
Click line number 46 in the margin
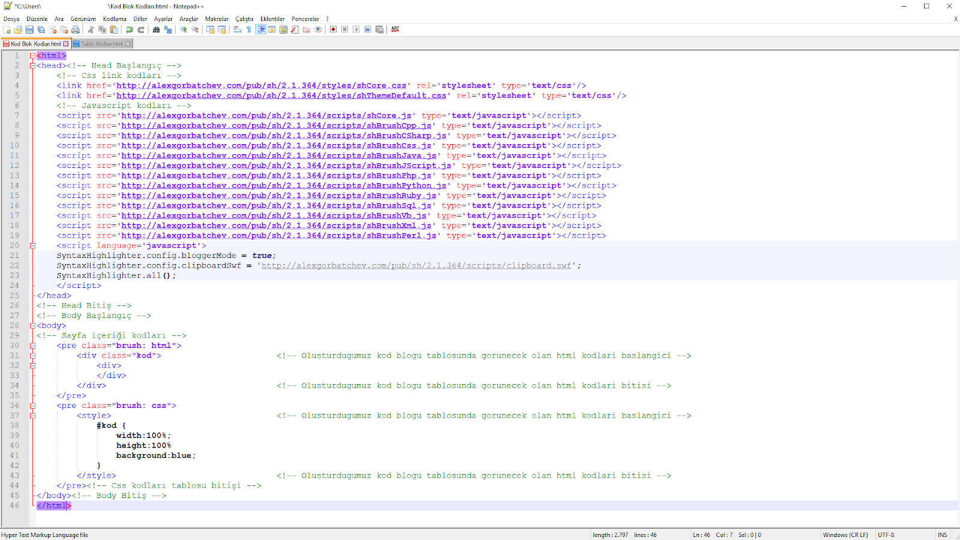point(14,506)
